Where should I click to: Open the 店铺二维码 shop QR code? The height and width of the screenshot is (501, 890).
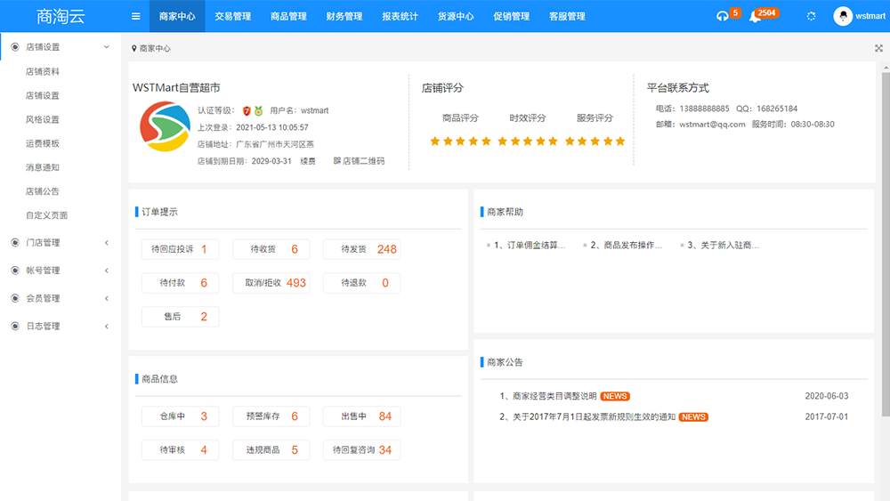[359, 161]
